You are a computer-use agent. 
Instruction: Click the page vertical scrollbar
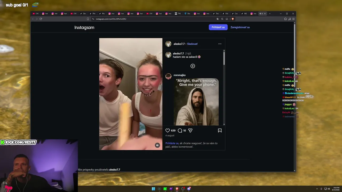click(x=295, y=55)
